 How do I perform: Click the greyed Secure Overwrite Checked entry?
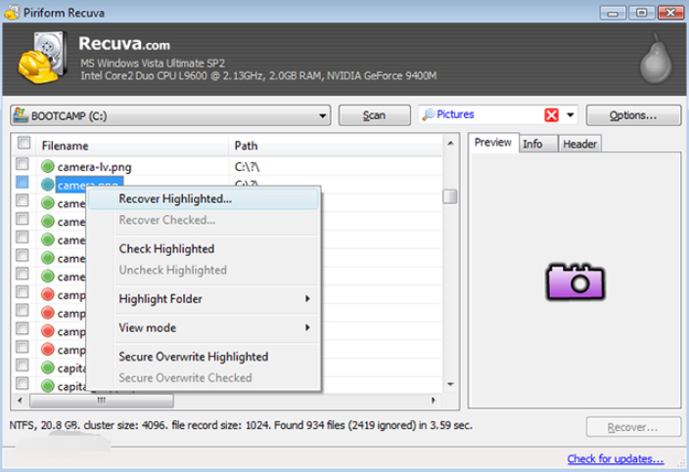(x=204, y=378)
